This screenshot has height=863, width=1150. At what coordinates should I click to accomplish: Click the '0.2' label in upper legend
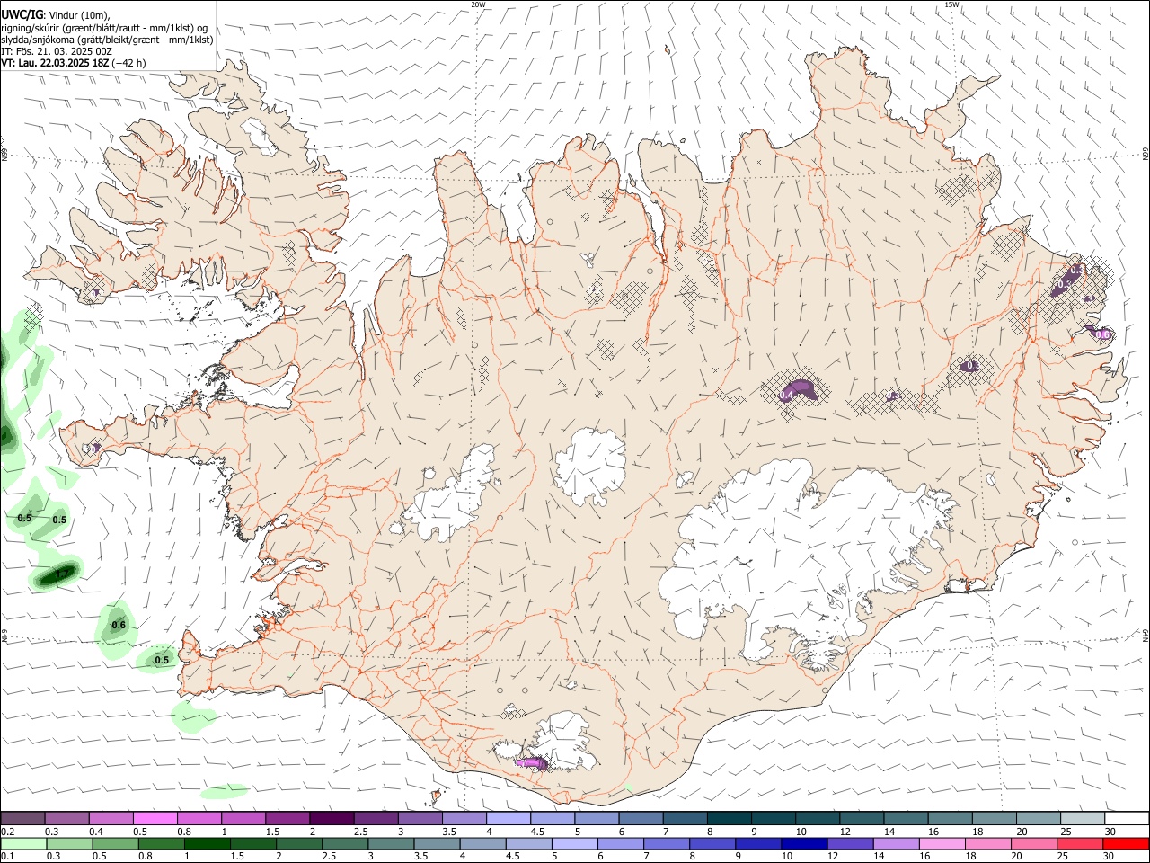[x=8, y=832]
